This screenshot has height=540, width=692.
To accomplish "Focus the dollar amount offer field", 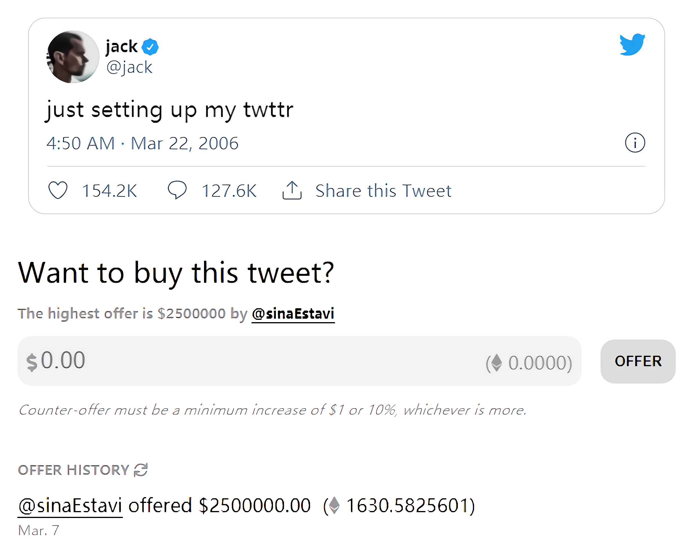I will [x=299, y=361].
